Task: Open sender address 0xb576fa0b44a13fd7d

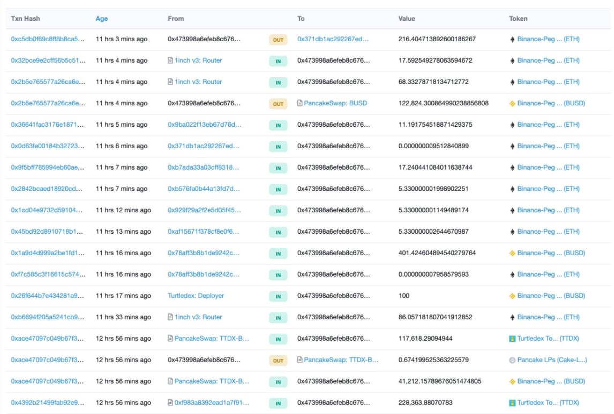Action: tap(204, 188)
